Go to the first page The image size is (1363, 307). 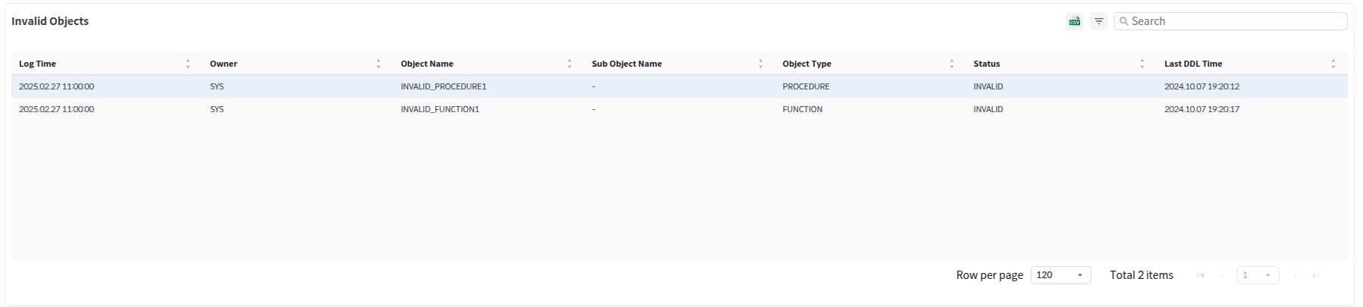(x=1201, y=275)
